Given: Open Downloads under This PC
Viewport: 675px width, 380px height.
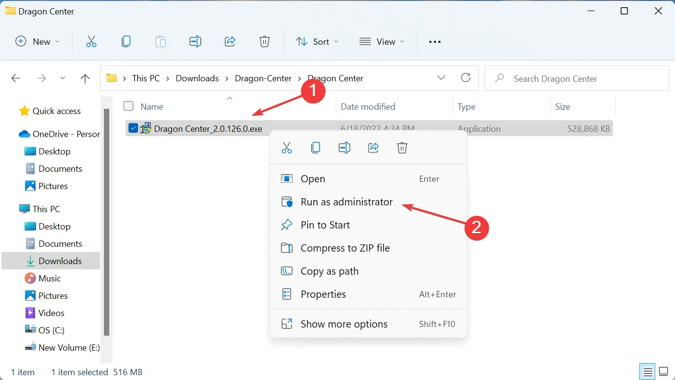Looking at the screenshot, I should click(51, 261).
